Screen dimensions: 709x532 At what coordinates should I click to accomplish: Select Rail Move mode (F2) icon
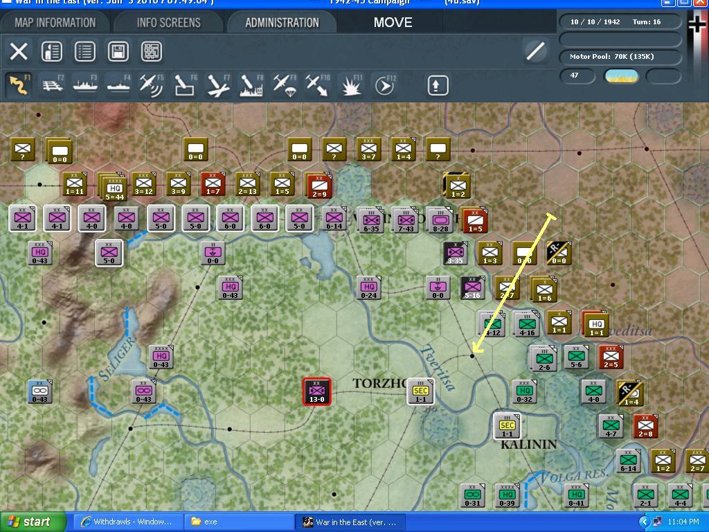point(53,85)
